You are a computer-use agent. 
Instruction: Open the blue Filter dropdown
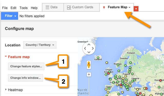tap(9, 16)
